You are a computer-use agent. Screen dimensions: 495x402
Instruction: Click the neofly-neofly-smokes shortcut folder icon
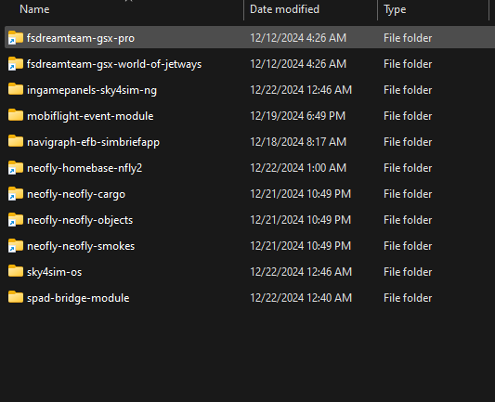[x=16, y=245]
